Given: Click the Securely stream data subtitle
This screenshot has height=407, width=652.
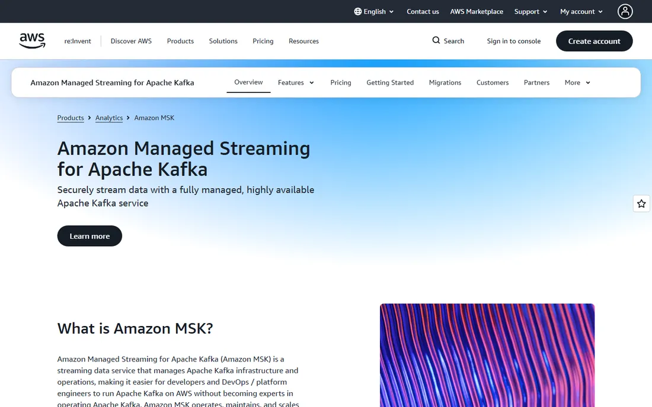Looking at the screenshot, I should click(x=186, y=196).
